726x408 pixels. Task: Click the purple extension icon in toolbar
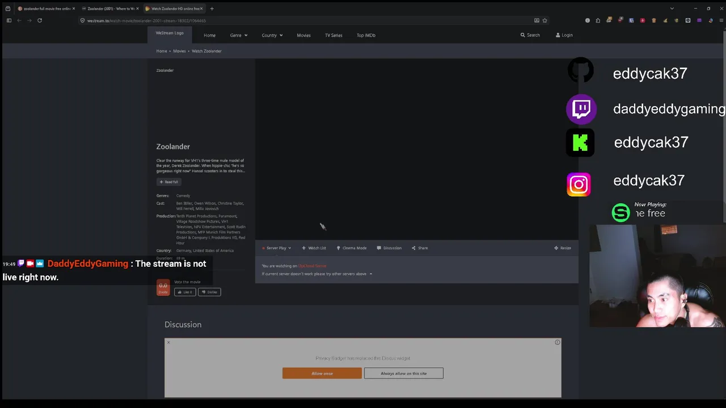click(x=699, y=20)
